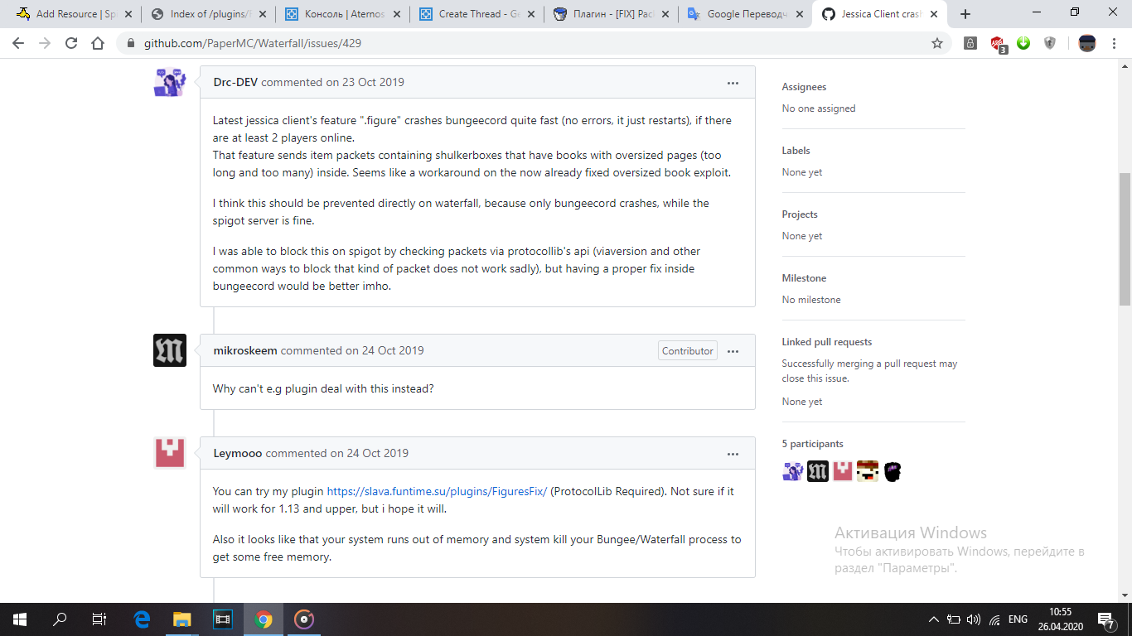Show hidden system tray icons
Viewport: 1132px width, 636px height.
click(x=934, y=619)
